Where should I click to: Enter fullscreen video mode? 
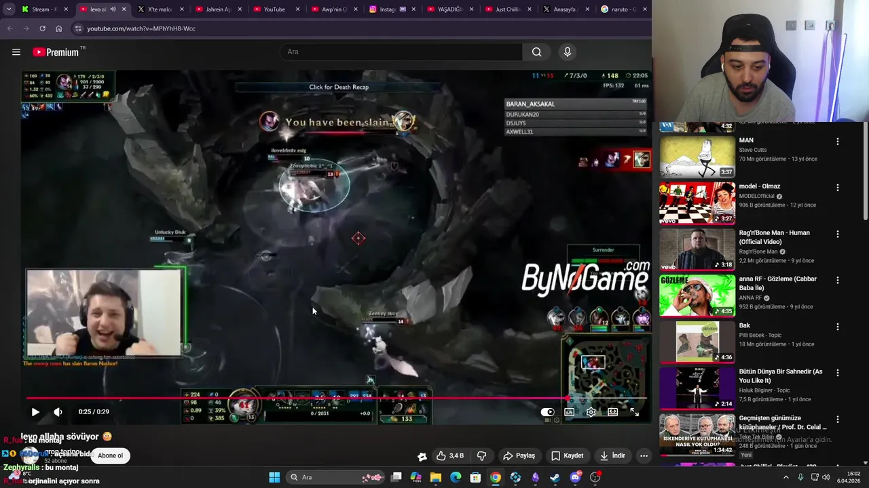click(635, 412)
